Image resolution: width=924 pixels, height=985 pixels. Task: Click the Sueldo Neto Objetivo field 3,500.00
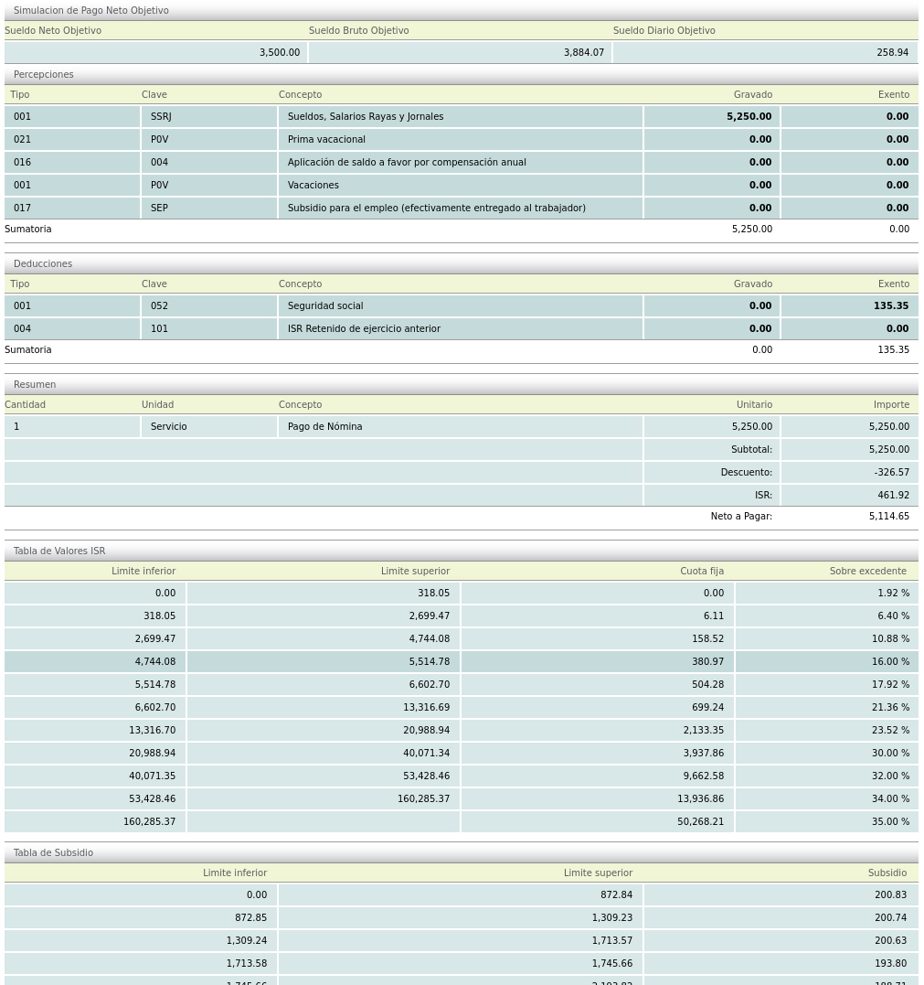coord(155,53)
